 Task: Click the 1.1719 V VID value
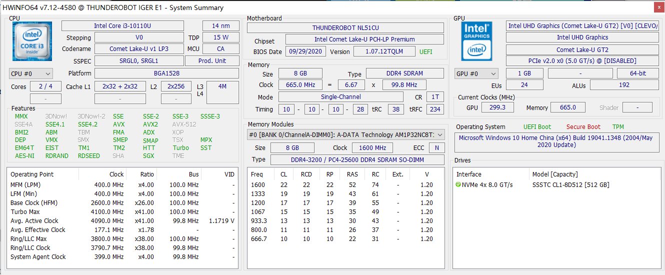click(x=221, y=221)
